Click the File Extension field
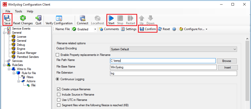This screenshot has width=251, height=109. pyautogui.click(x=173, y=73)
